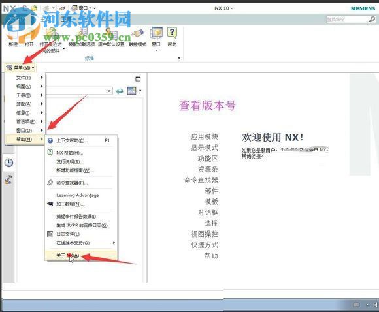Click the 命令查找器 welcome page link
This screenshot has height=312, width=379.
click(x=201, y=180)
